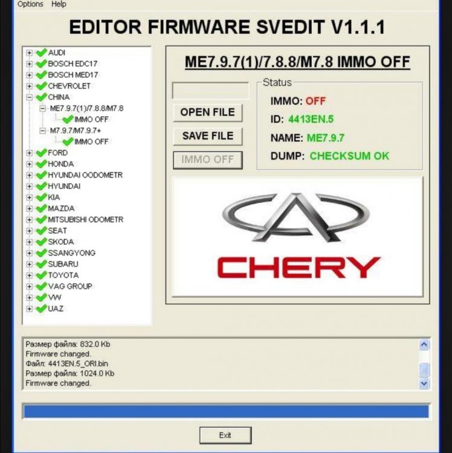Click the KIA green checkmark icon

click(41, 197)
